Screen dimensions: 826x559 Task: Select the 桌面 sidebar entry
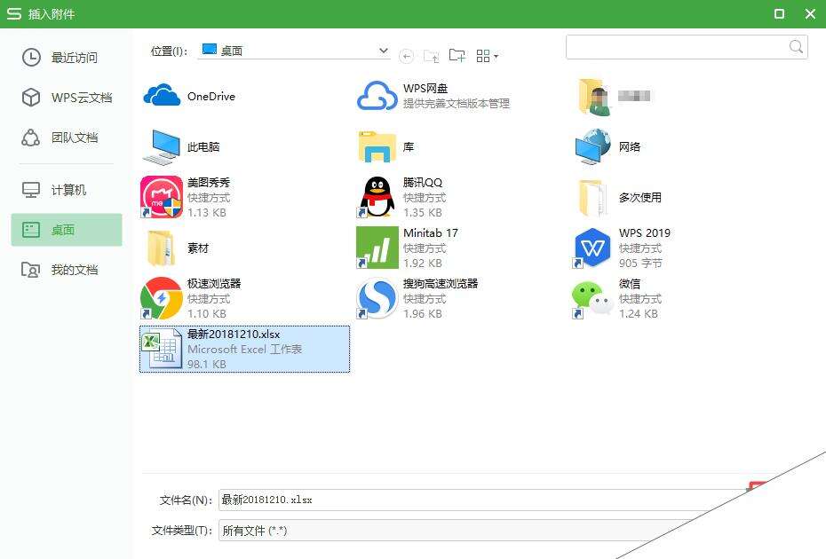click(x=67, y=230)
